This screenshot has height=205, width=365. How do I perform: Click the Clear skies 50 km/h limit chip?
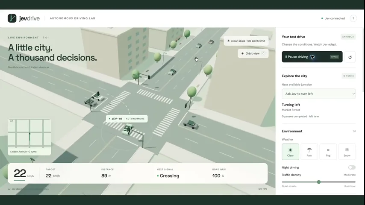[246, 41]
